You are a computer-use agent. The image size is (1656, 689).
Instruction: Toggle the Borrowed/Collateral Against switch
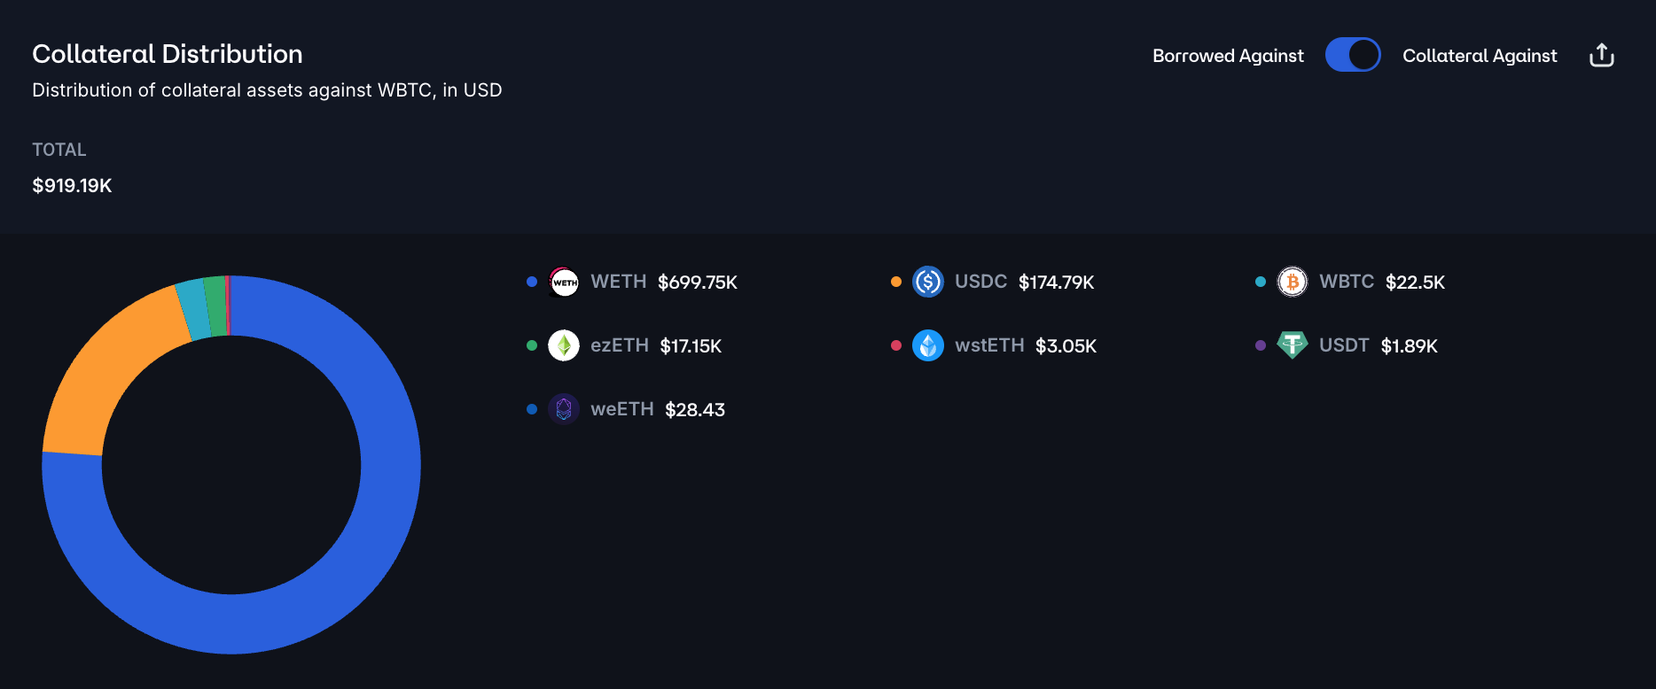tap(1352, 55)
